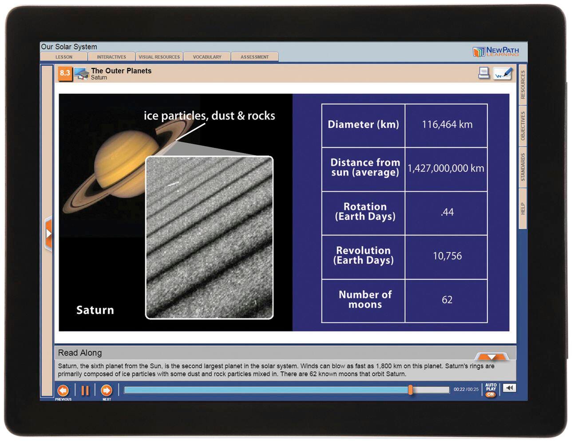Show the Objectives side panel
This screenshot has height=444, width=574.
point(523,126)
